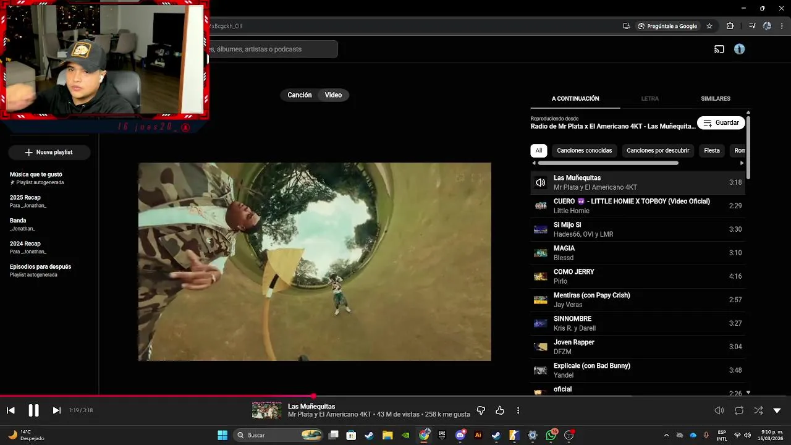The height and width of the screenshot is (445, 791).
Task: Select the Fiesta filter chip
Action: point(712,150)
